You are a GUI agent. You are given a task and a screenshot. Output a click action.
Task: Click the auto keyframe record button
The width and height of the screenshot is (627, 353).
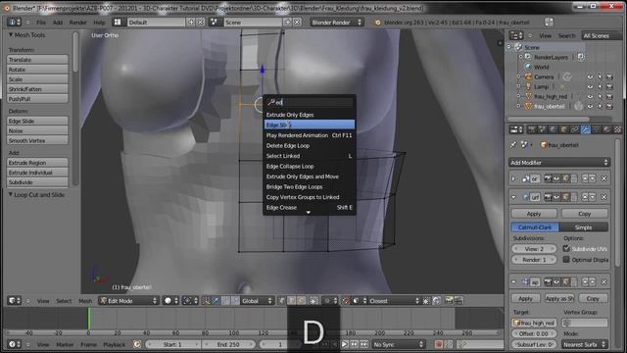(x=438, y=344)
